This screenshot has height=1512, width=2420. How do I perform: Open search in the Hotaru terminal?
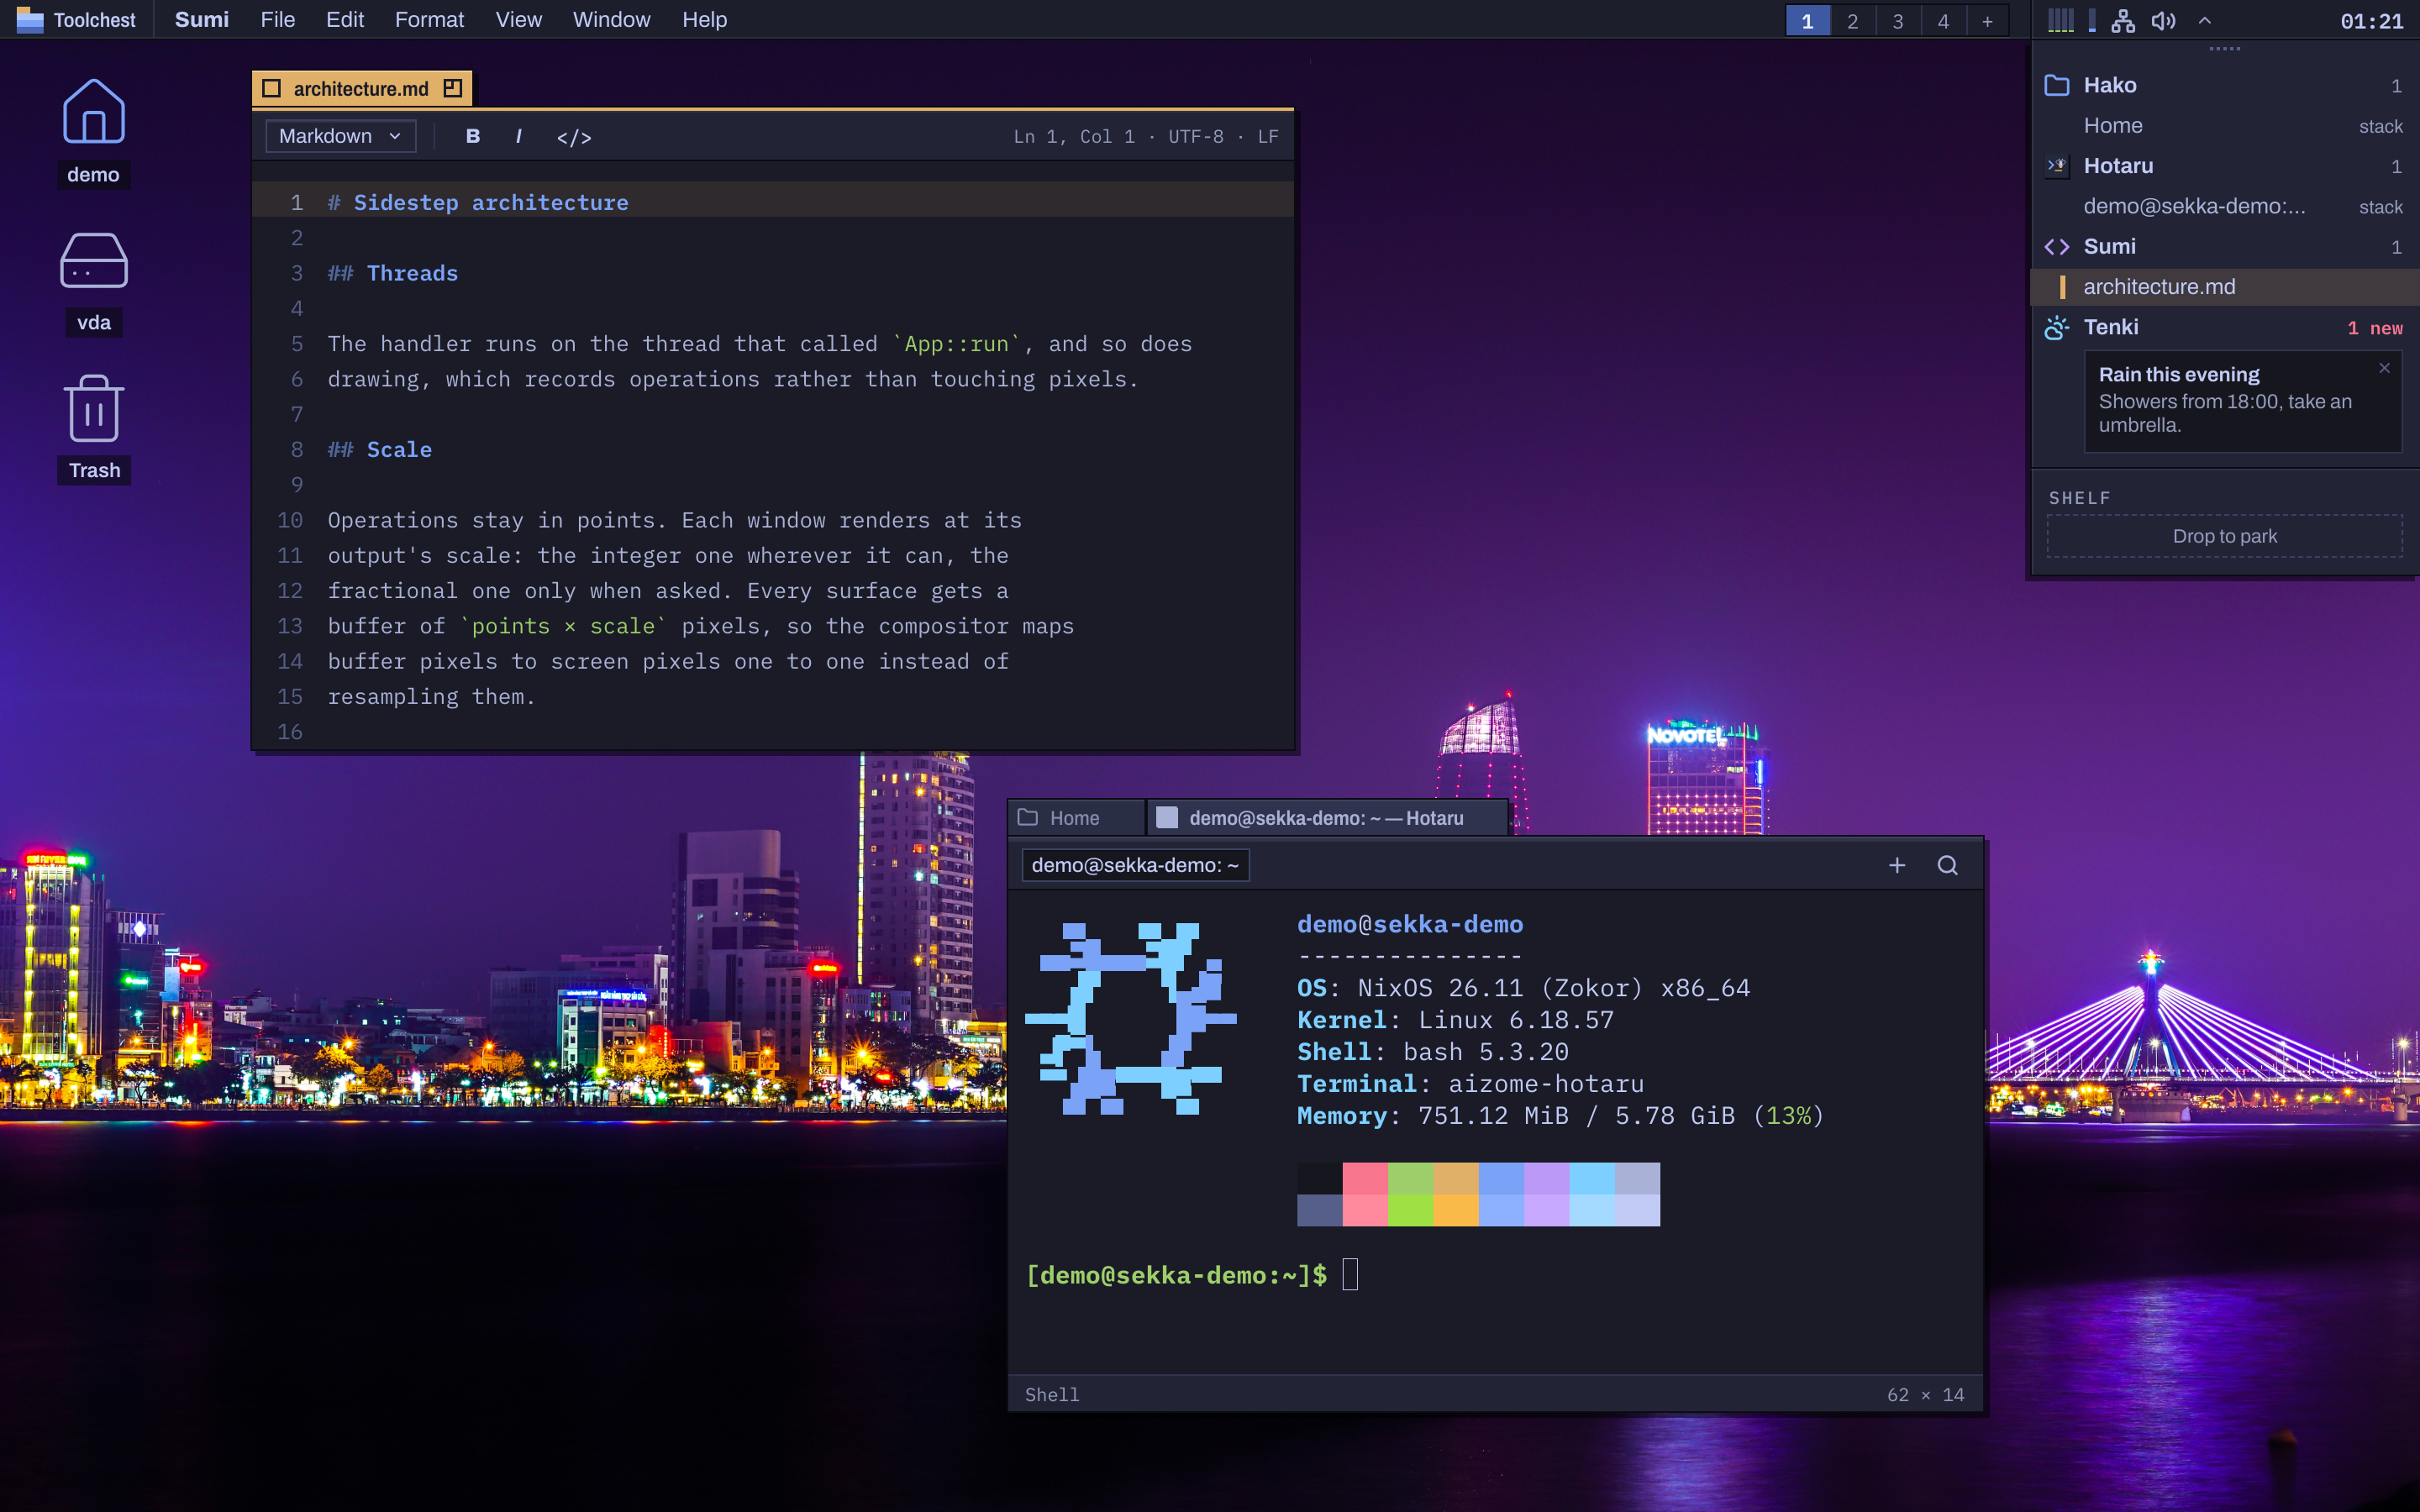1947,865
